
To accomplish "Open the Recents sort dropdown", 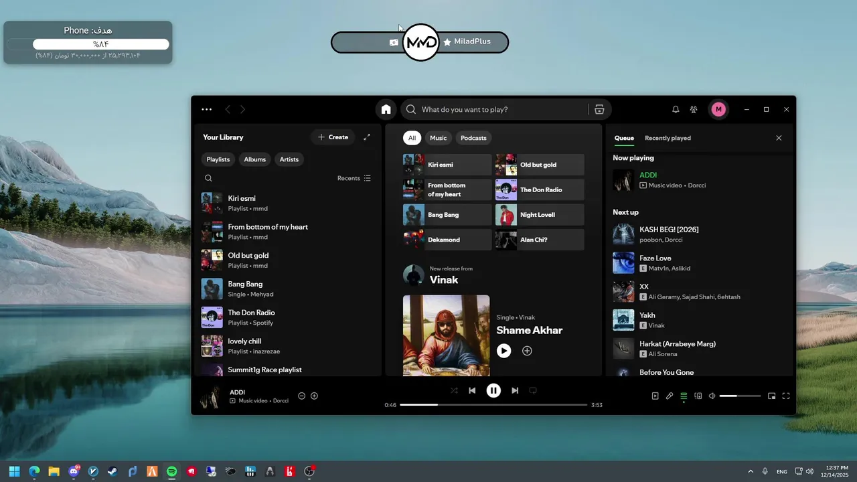I will (x=354, y=178).
